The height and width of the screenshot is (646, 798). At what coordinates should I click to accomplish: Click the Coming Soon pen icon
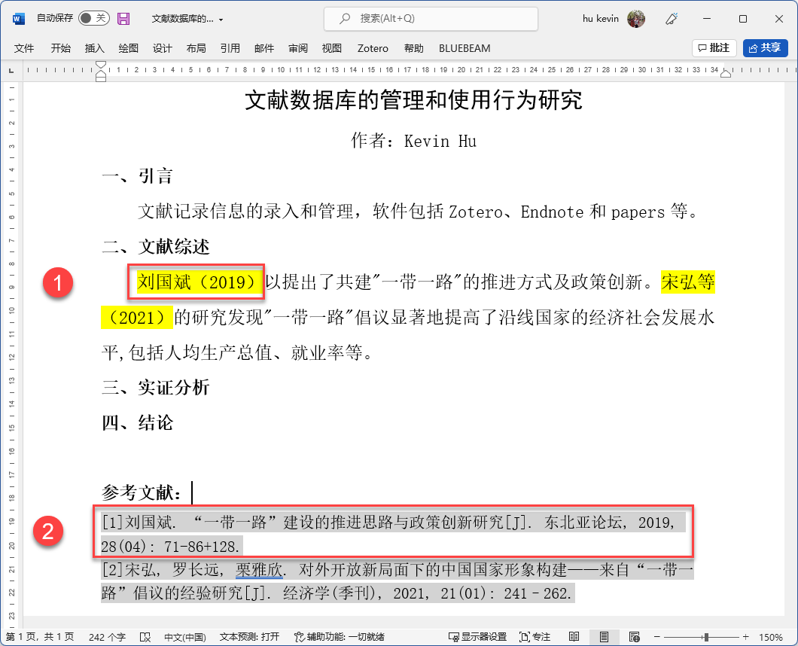click(x=674, y=18)
